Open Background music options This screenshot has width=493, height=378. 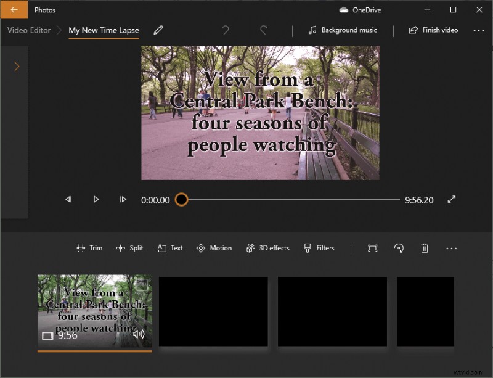[x=343, y=30]
